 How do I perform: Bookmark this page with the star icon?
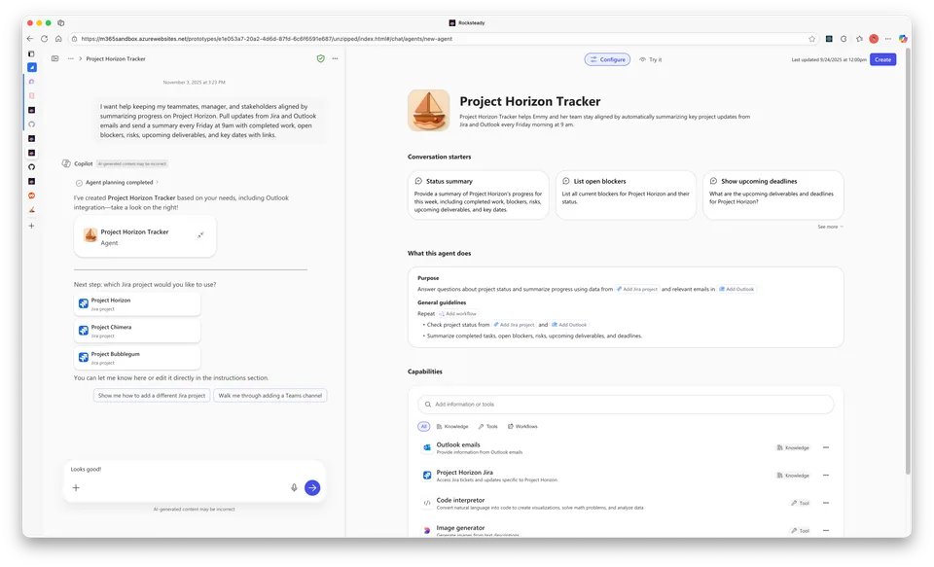tap(811, 39)
